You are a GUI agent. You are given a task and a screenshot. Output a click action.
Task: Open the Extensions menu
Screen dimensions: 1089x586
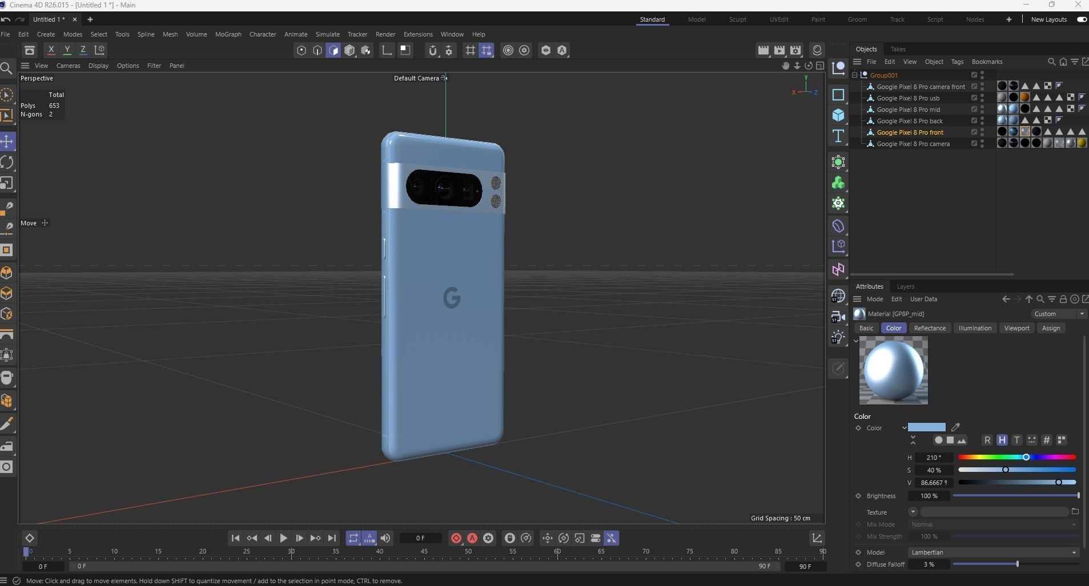click(x=418, y=34)
